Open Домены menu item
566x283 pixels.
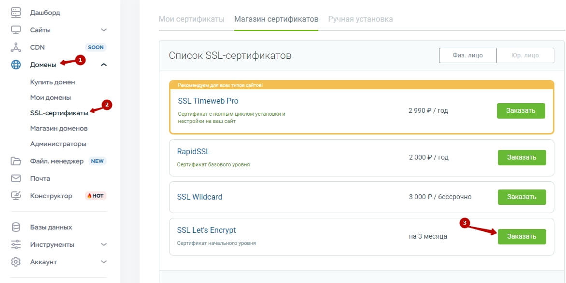click(x=43, y=65)
